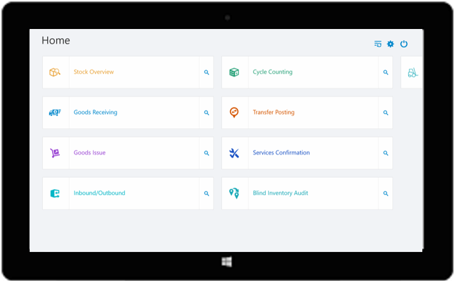Open settings with the gear icon
455x281 pixels.
coord(390,44)
